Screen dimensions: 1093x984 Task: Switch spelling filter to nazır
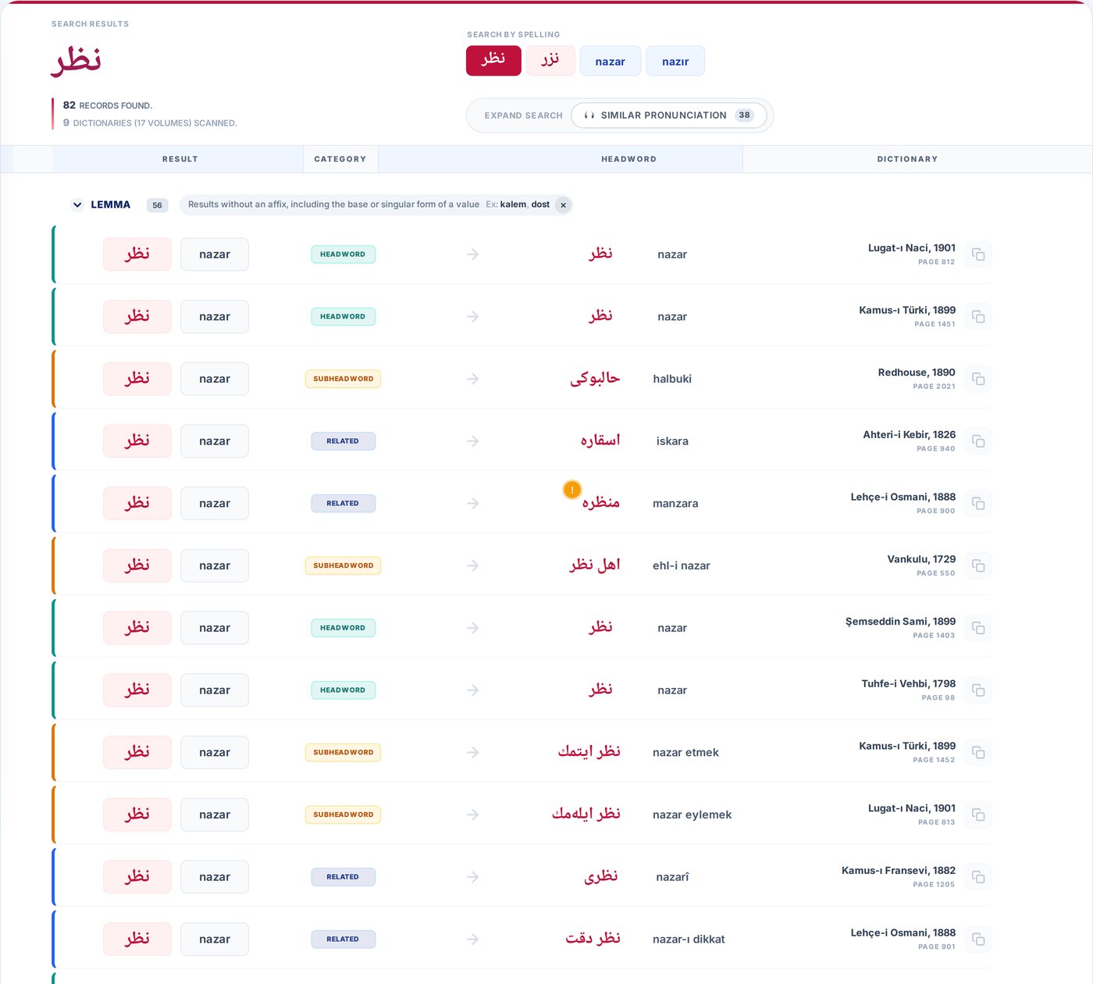675,61
